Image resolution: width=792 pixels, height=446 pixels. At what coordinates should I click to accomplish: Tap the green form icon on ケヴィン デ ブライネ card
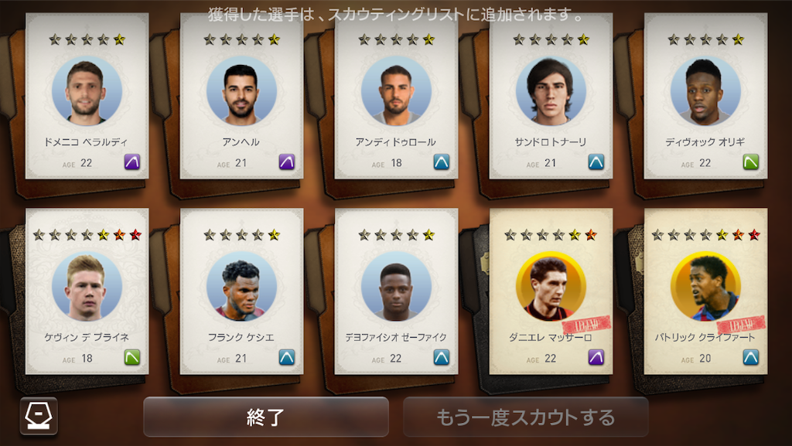tap(132, 357)
